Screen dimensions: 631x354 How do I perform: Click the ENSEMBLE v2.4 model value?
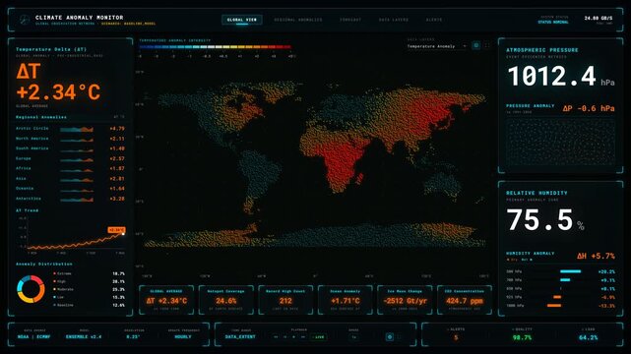point(84,336)
